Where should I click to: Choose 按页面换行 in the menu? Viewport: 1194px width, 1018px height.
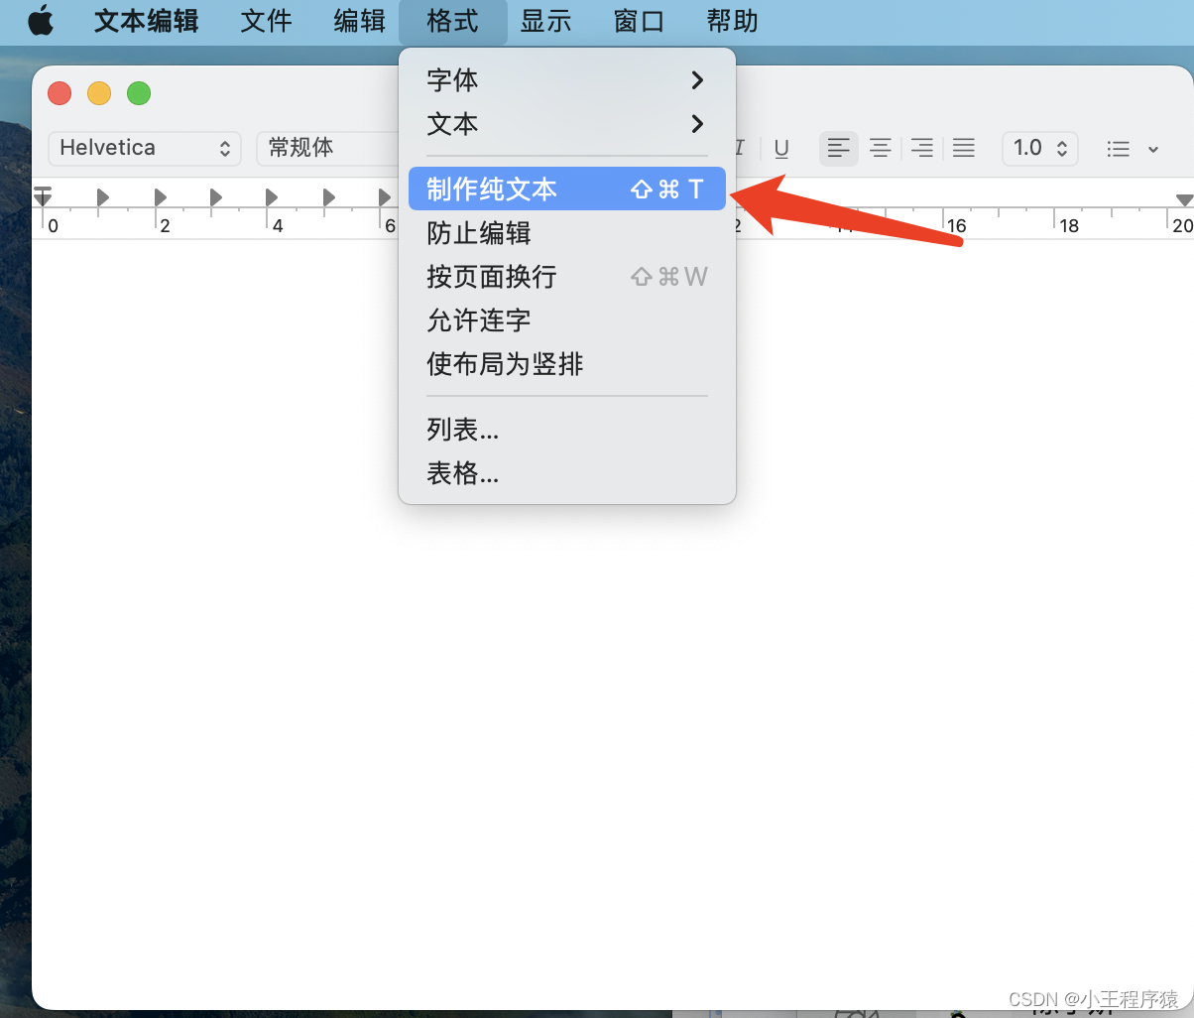(566, 277)
